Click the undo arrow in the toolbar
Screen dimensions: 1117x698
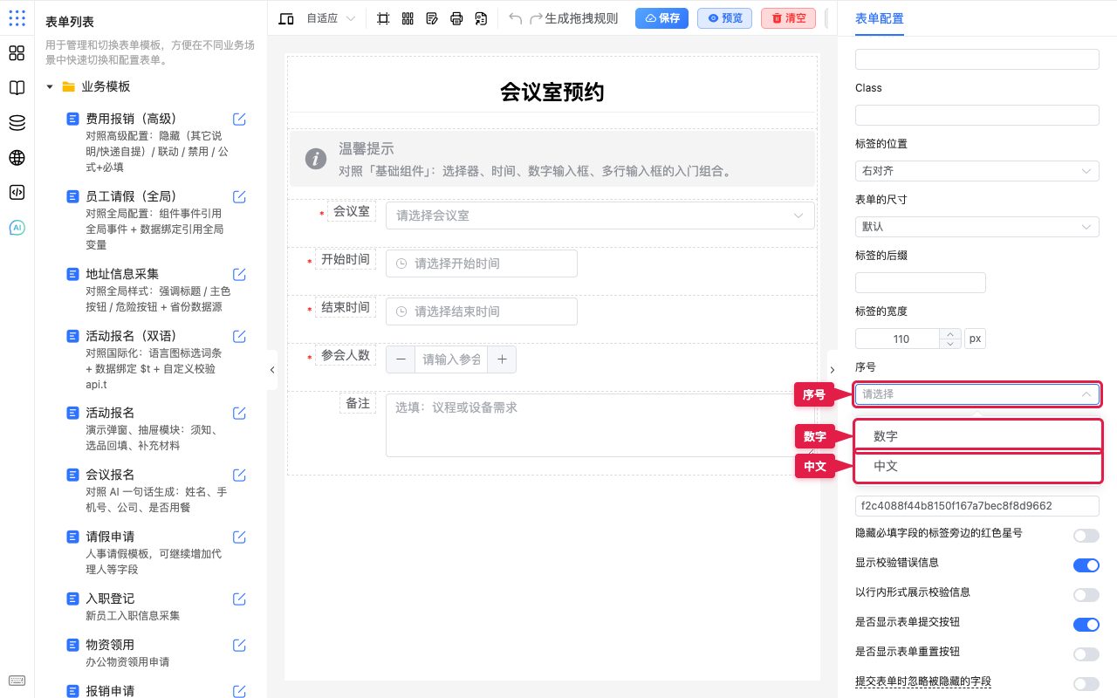tap(516, 18)
